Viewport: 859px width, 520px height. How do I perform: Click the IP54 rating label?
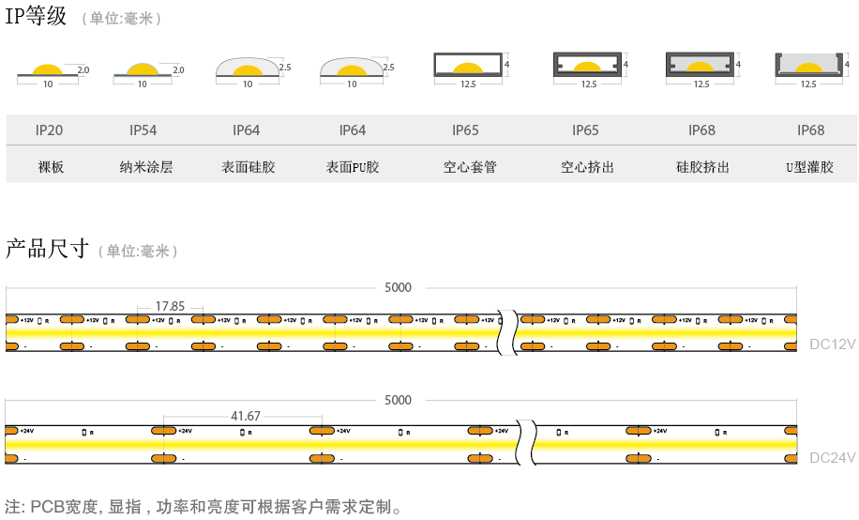(143, 130)
